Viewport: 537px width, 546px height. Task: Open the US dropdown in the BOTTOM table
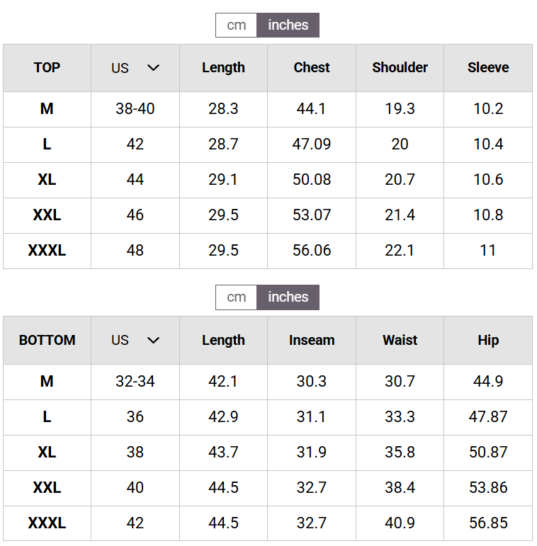pos(135,340)
